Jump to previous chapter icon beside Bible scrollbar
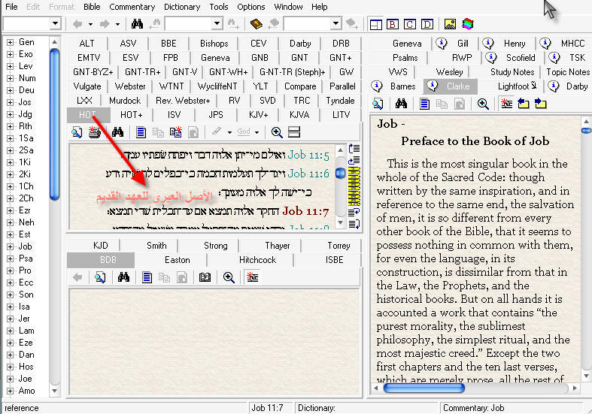Screen dimensions: 592x414 pos(354,149)
